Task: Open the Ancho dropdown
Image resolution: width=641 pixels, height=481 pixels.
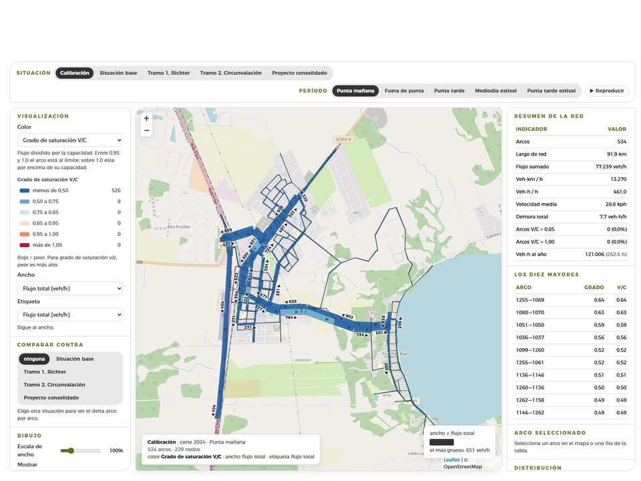Action: (70, 289)
